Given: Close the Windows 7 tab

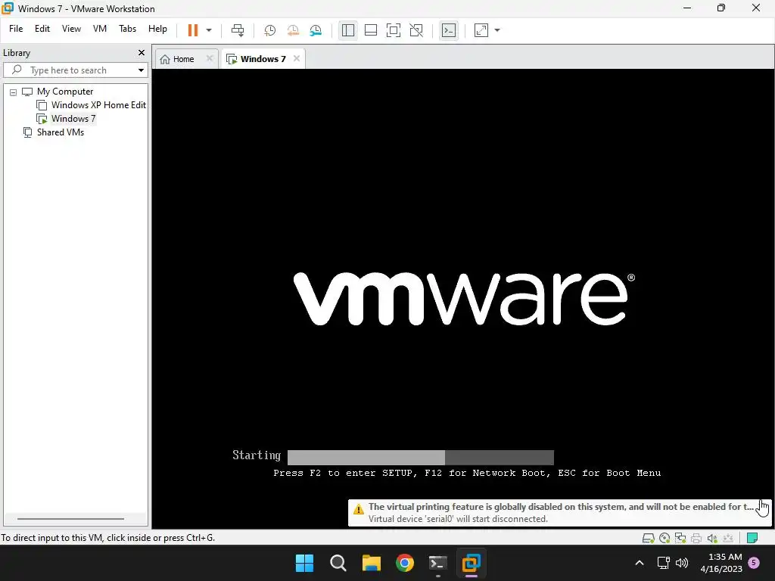Looking at the screenshot, I should point(296,58).
